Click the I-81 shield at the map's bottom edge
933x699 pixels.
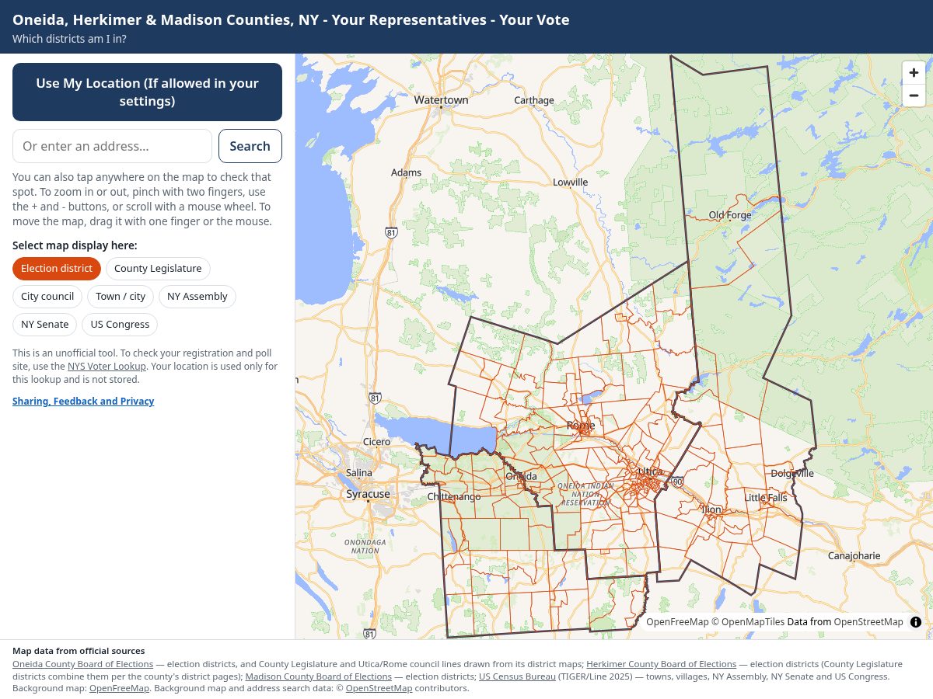[370, 634]
